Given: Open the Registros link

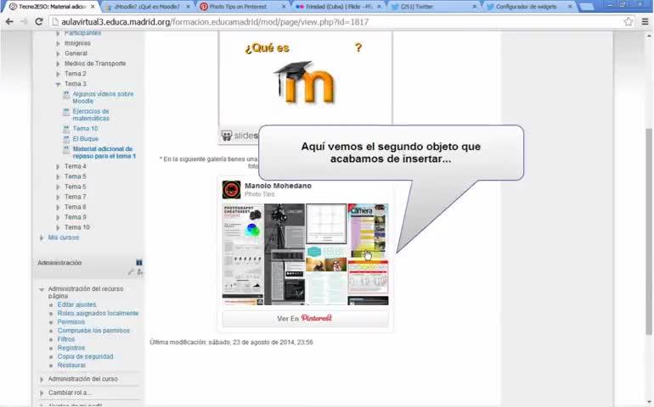Looking at the screenshot, I should click(70, 348).
